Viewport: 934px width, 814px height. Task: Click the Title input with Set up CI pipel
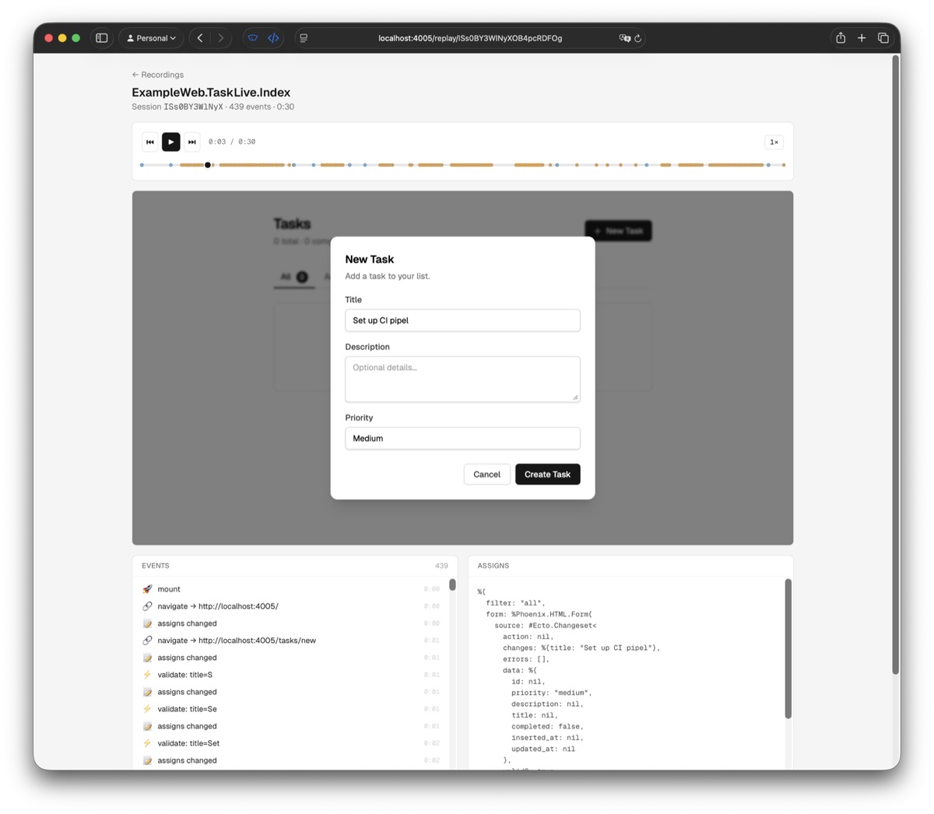(462, 320)
